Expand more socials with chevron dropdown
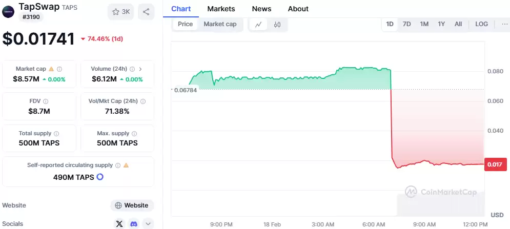 [148, 223]
